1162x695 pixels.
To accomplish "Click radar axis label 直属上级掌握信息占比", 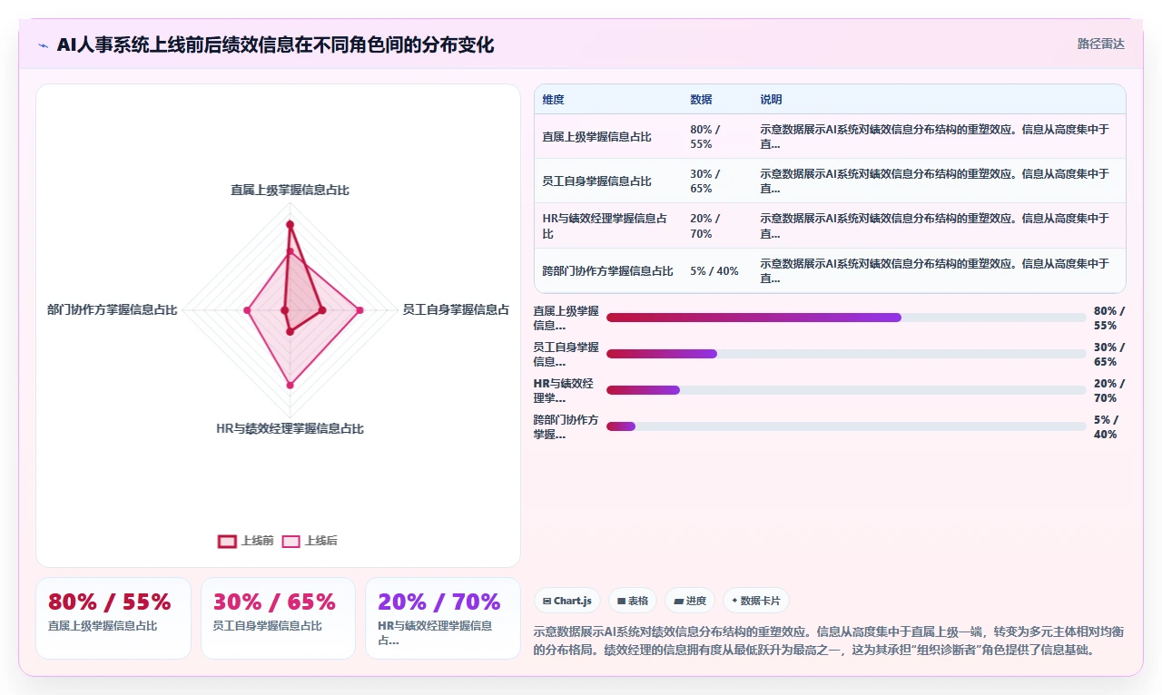I will click(x=290, y=191).
